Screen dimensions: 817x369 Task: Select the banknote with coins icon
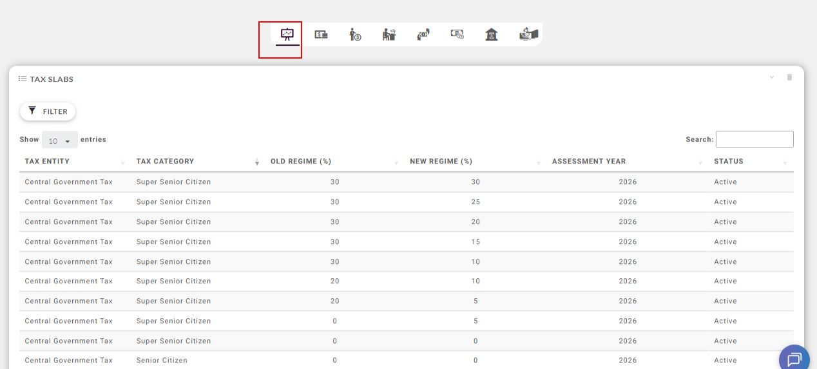[457, 35]
